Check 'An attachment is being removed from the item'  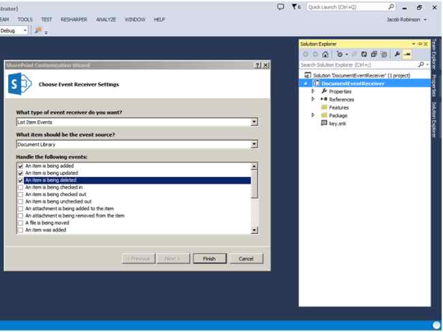20,216
